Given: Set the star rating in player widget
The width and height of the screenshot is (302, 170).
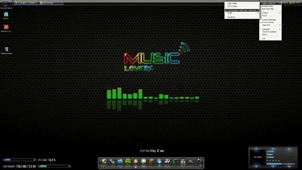Looking at the screenshot, I should (x=273, y=161).
